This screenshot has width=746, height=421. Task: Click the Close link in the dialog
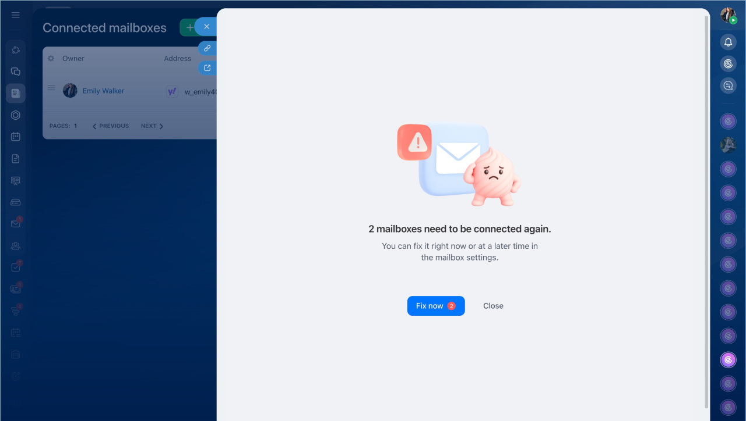point(493,306)
